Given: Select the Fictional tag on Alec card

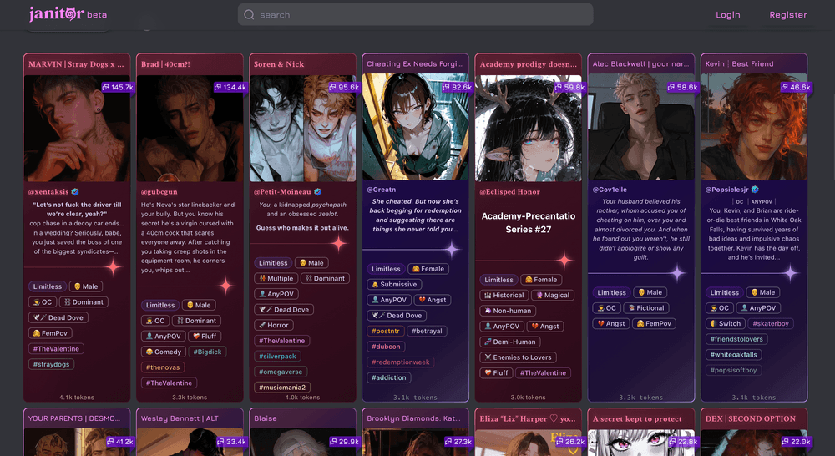Looking at the screenshot, I should 645,308.
